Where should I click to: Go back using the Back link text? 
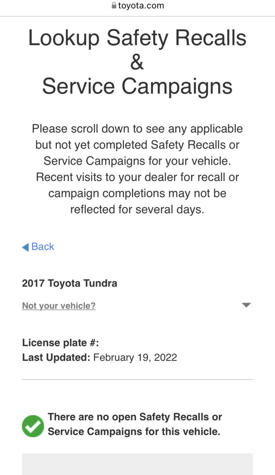[x=43, y=247]
